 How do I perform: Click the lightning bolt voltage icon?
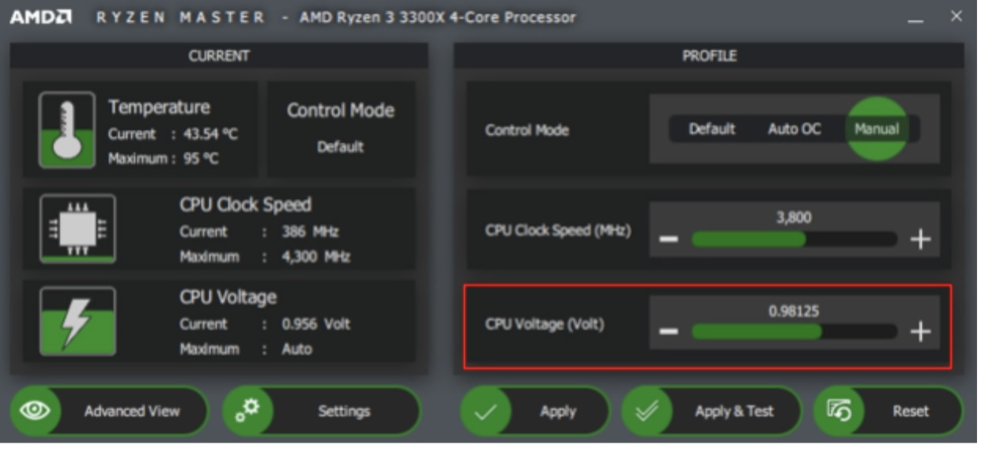click(77, 321)
